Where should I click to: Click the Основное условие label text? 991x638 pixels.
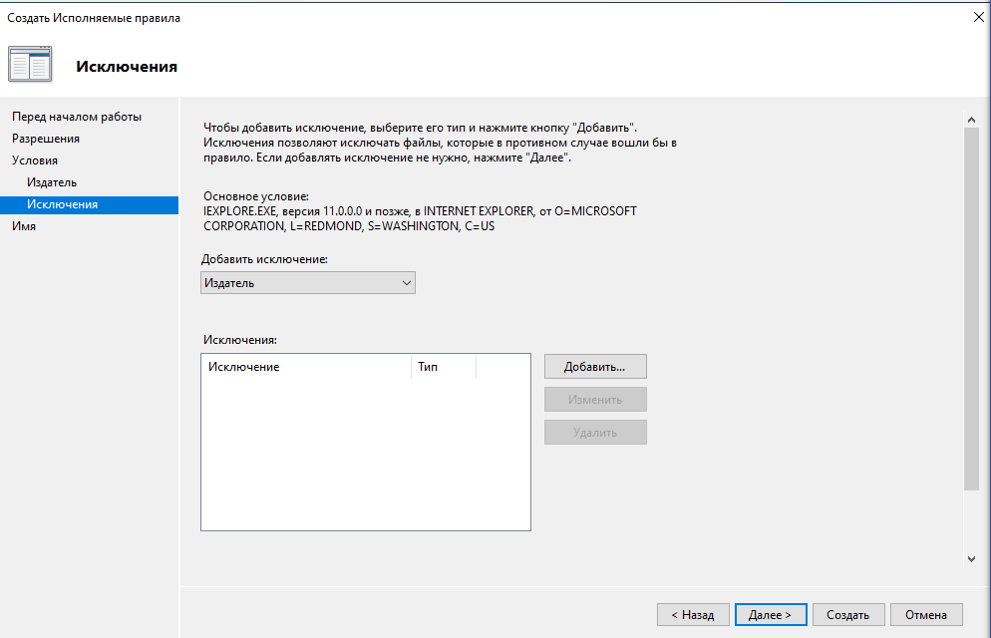(256, 196)
